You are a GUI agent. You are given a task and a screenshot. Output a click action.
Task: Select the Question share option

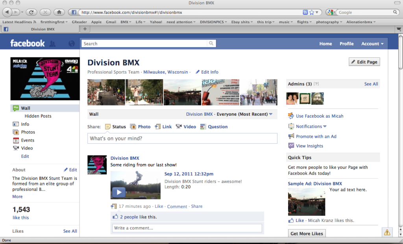[214, 127]
